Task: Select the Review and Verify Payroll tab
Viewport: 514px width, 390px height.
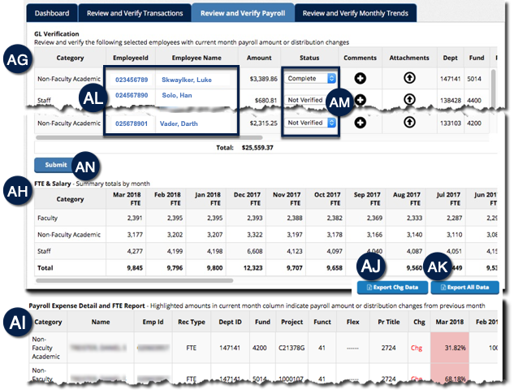Action: coord(241,13)
